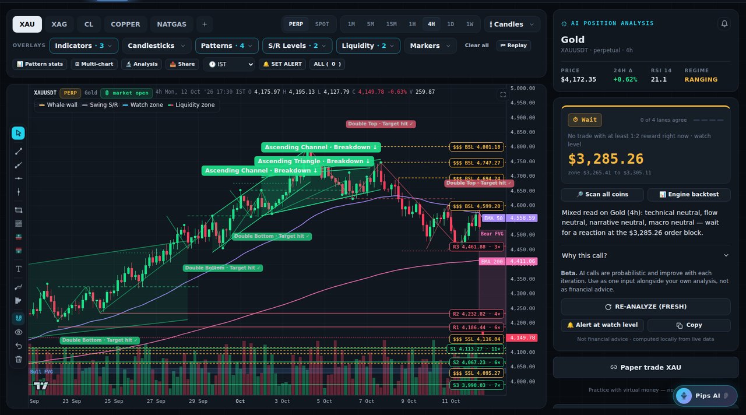The image size is (746, 415).
Task: Switch to CL tab
Action: (89, 24)
